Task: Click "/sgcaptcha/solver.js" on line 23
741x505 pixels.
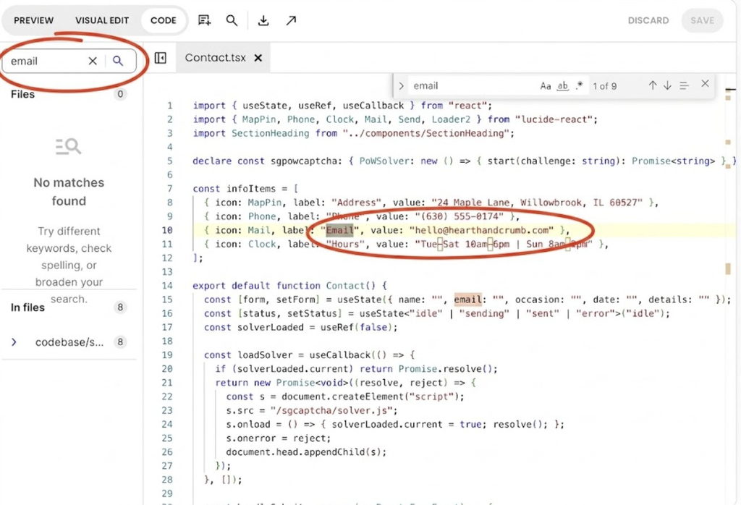Action: click(x=334, y=410)
